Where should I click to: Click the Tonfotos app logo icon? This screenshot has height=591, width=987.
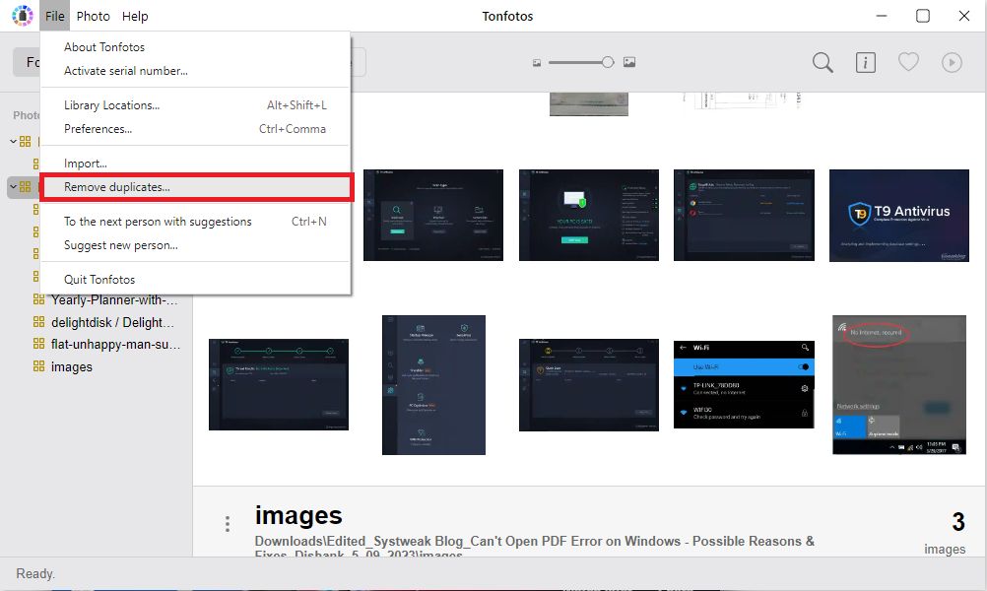[22, 16]
